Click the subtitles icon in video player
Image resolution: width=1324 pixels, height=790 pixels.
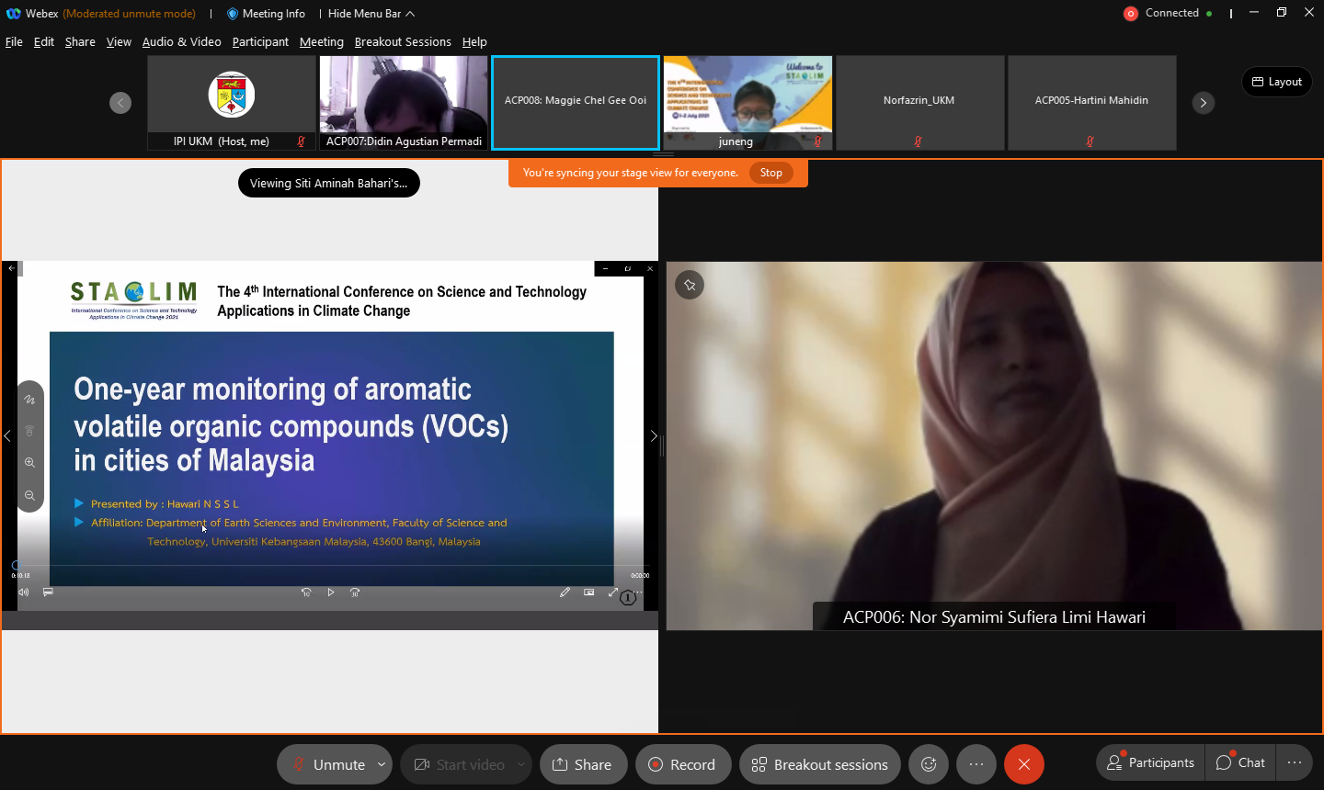click(x=48, y=592)
